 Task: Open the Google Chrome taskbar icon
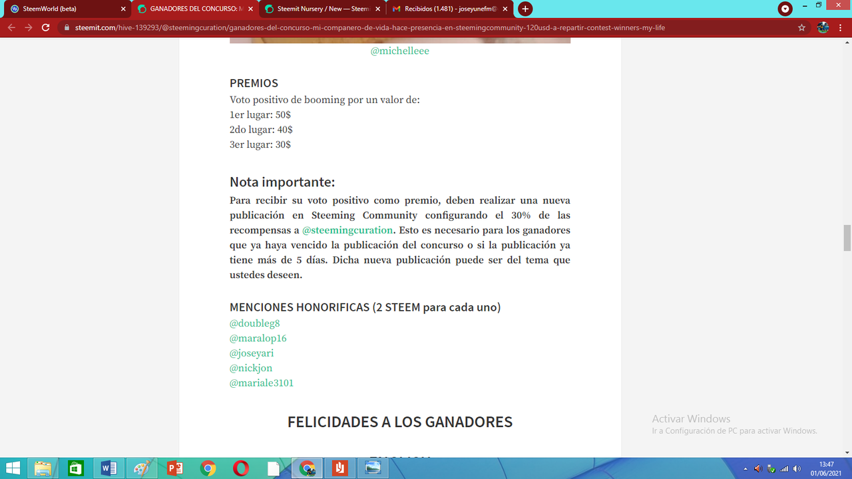click(x=208, y=468)
